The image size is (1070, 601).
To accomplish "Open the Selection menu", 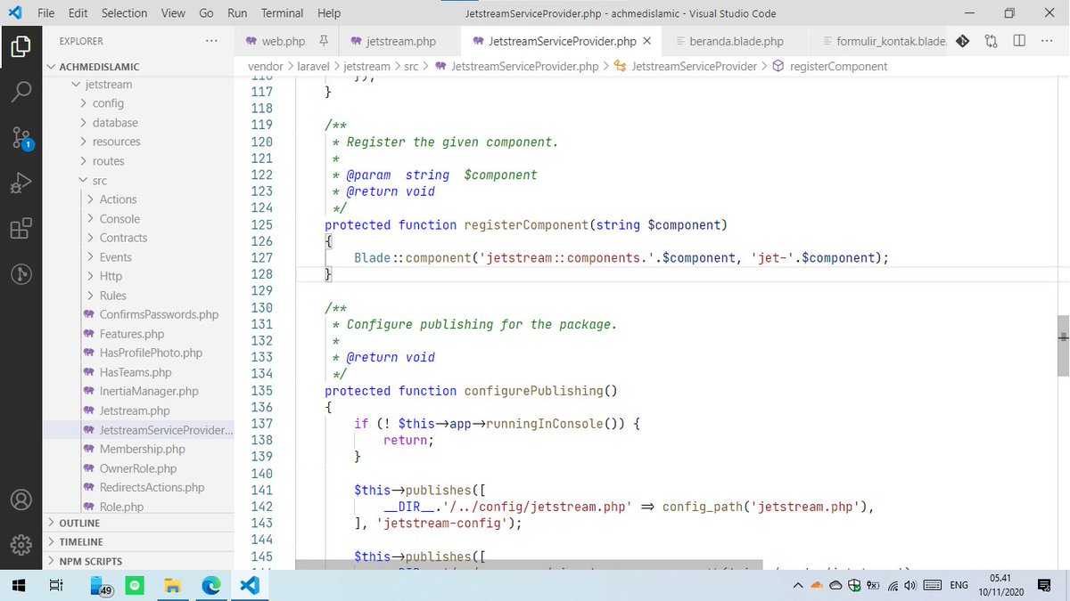I will pyautogui.click(x=124, y=13).
